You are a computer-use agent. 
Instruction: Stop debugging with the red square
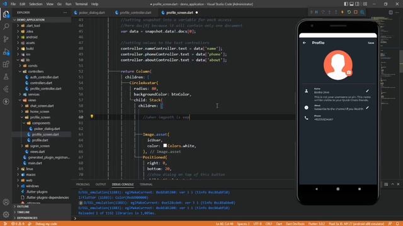(x=356, y=13)
